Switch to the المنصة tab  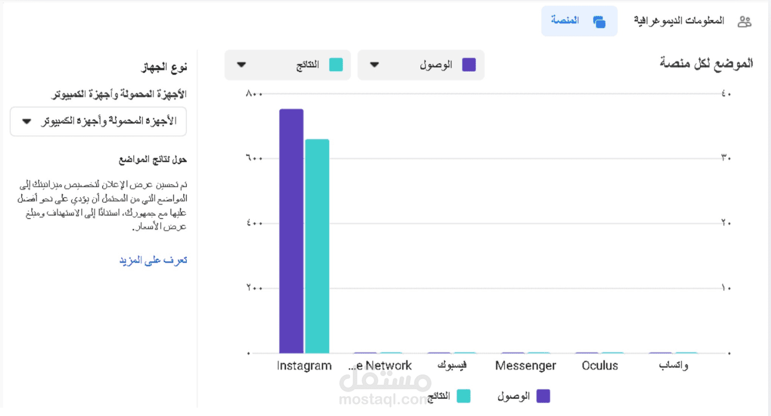click(x=579, y=21)
